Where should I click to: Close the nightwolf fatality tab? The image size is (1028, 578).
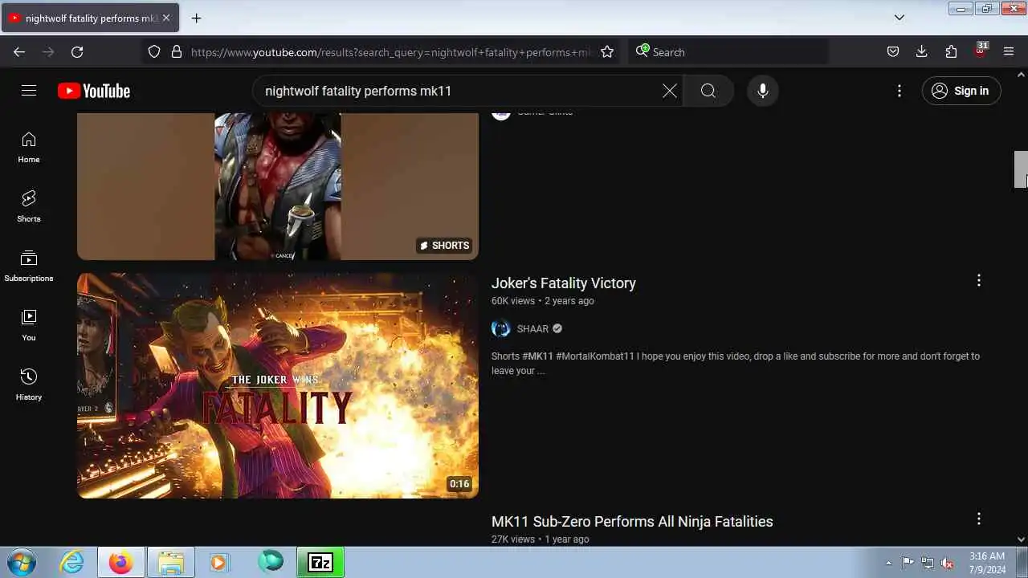pyautogui.click(x=167, y=18)
